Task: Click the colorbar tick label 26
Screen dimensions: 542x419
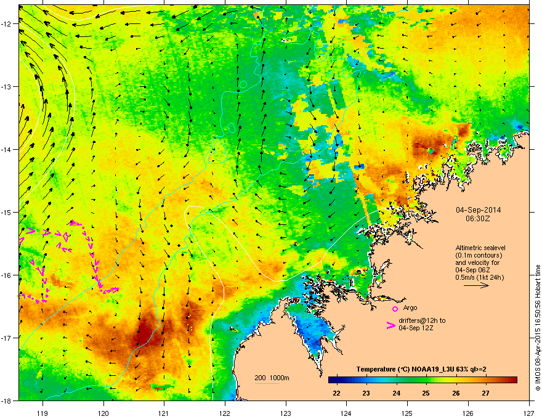Action: [x=456, y=393]
